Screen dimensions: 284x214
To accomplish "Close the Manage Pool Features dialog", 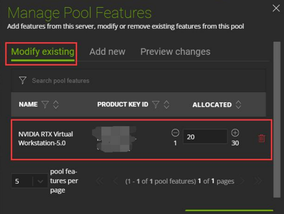I will pyautogui.click(x=276, y=8).
